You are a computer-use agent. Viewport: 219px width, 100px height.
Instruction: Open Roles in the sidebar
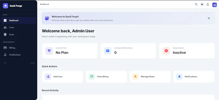click(x=19, y=35)
